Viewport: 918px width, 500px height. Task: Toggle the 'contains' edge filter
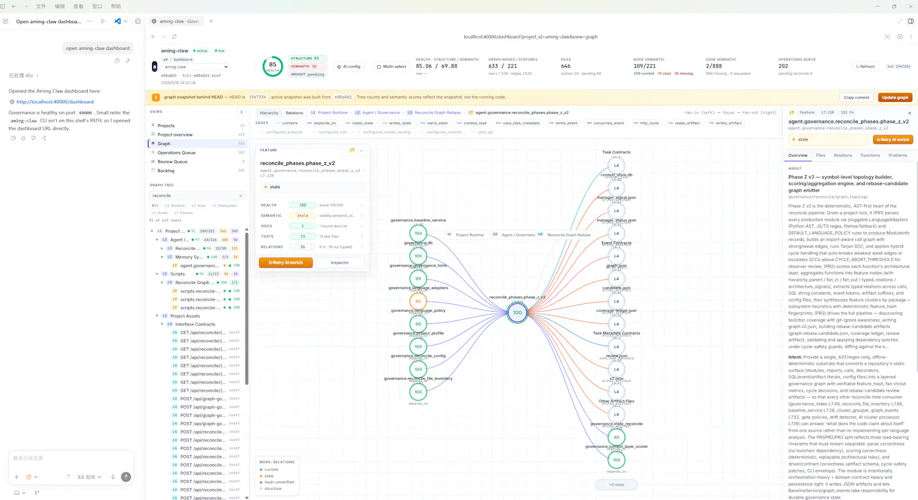pos(286,123)
